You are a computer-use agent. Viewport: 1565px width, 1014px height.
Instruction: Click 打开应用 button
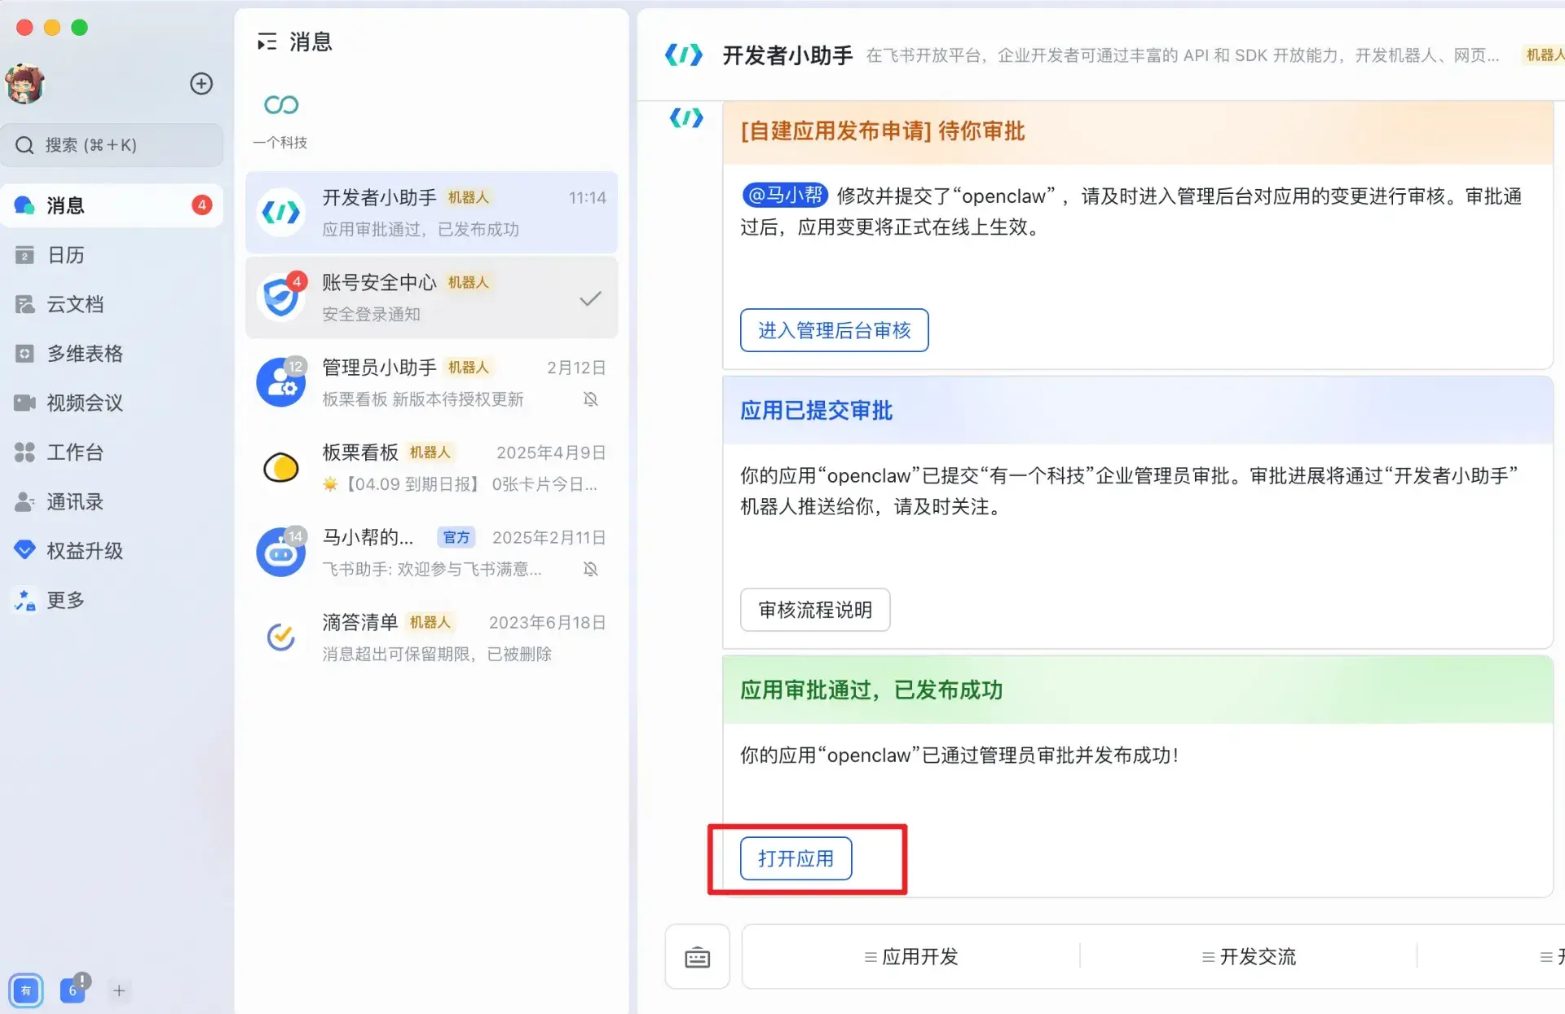pos(796,858)
